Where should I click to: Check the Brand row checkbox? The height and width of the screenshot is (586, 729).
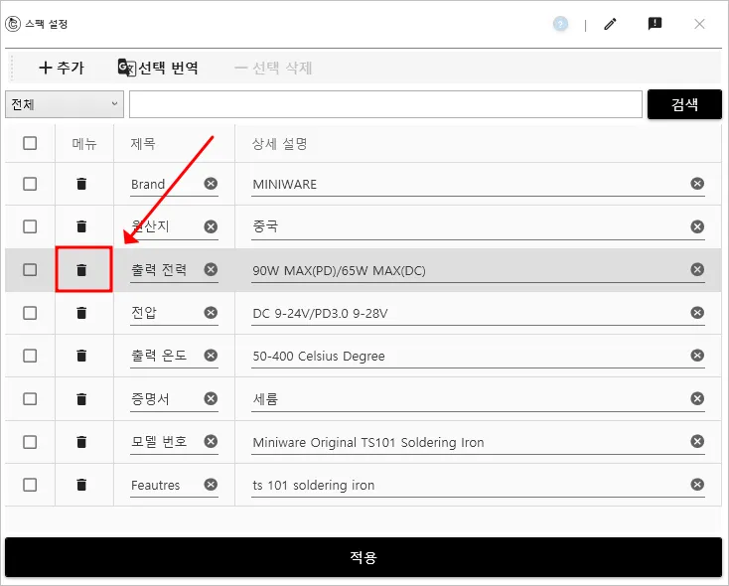point(30,184)
